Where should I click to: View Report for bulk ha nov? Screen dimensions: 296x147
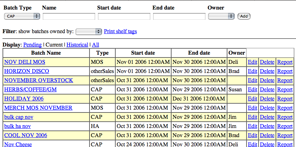click(285, 126)
